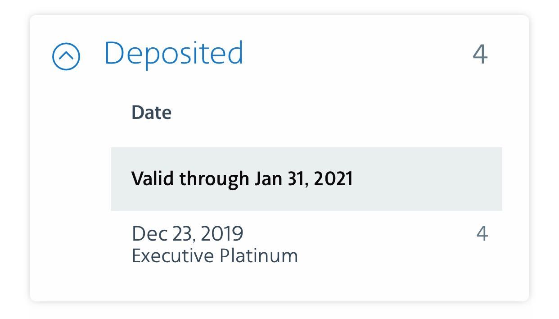Click the word Valid in the gray banner
Viewport: 559px width, 319px height.
tap(153, 179)
